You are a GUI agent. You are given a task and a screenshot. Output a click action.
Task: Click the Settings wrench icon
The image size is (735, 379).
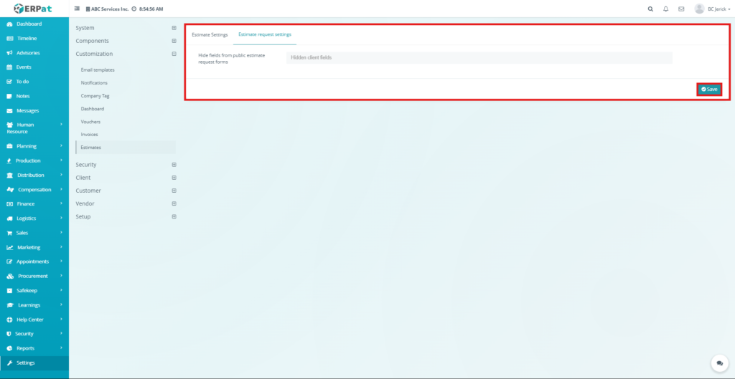pos(9,363)
